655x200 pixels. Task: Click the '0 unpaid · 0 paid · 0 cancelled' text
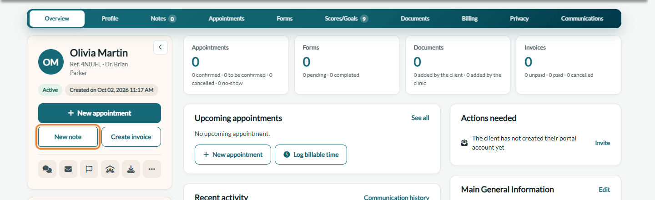click(x=559, y=75)
